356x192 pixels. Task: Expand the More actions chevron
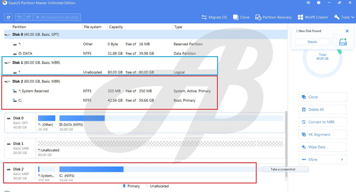[342, 159]
